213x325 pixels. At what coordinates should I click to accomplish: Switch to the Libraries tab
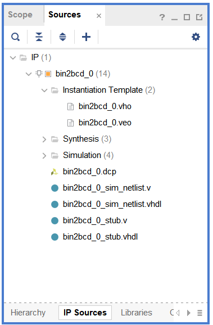[x=137, y=313]
